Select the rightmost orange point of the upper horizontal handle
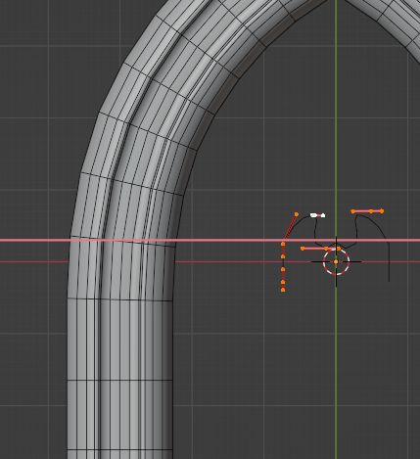This screenshot has width=420, height=459. pos(382,211)
